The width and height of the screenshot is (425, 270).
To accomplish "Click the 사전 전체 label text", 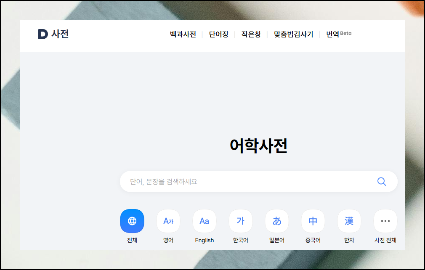I will 385,240.
